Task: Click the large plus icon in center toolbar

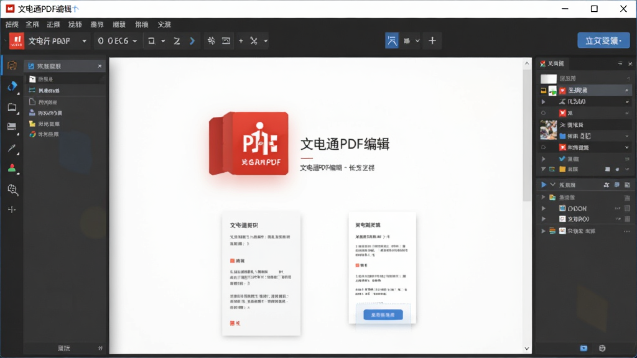Action: (432, 40)
